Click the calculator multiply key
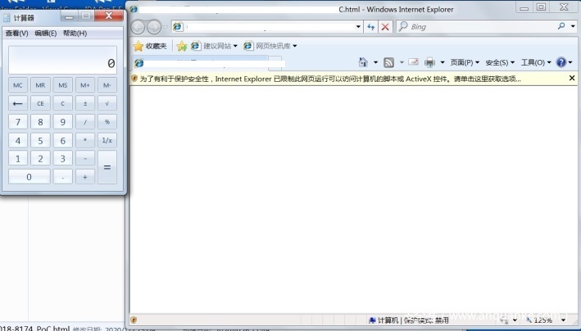This screenshot has height=331, width=581. click(x=85, y=140)
